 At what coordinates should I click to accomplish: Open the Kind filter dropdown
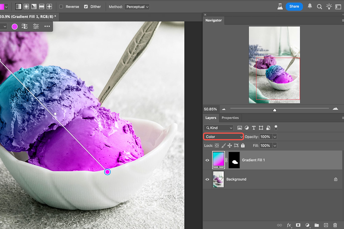pyautogui.click(x=218, y=128)
